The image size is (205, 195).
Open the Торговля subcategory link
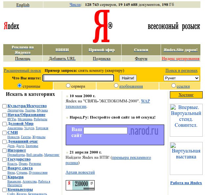click(42, 128)
